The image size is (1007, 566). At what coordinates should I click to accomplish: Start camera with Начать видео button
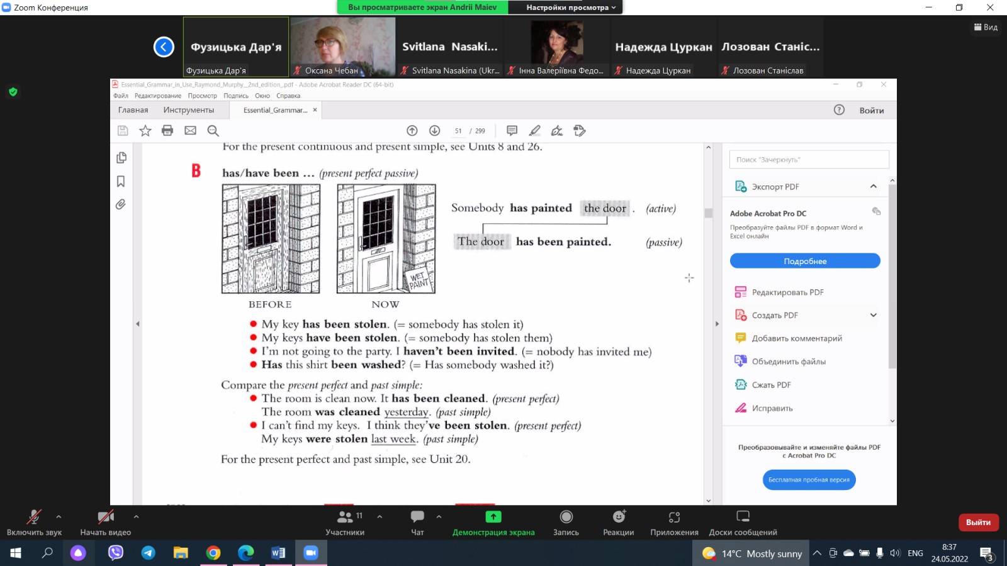[105, 522]
